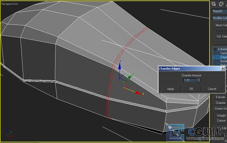The width and height of the screenshot is (227, 143).
Task: Click the red X-axis gizmo arrow
Action: click(x=138, y=93)
